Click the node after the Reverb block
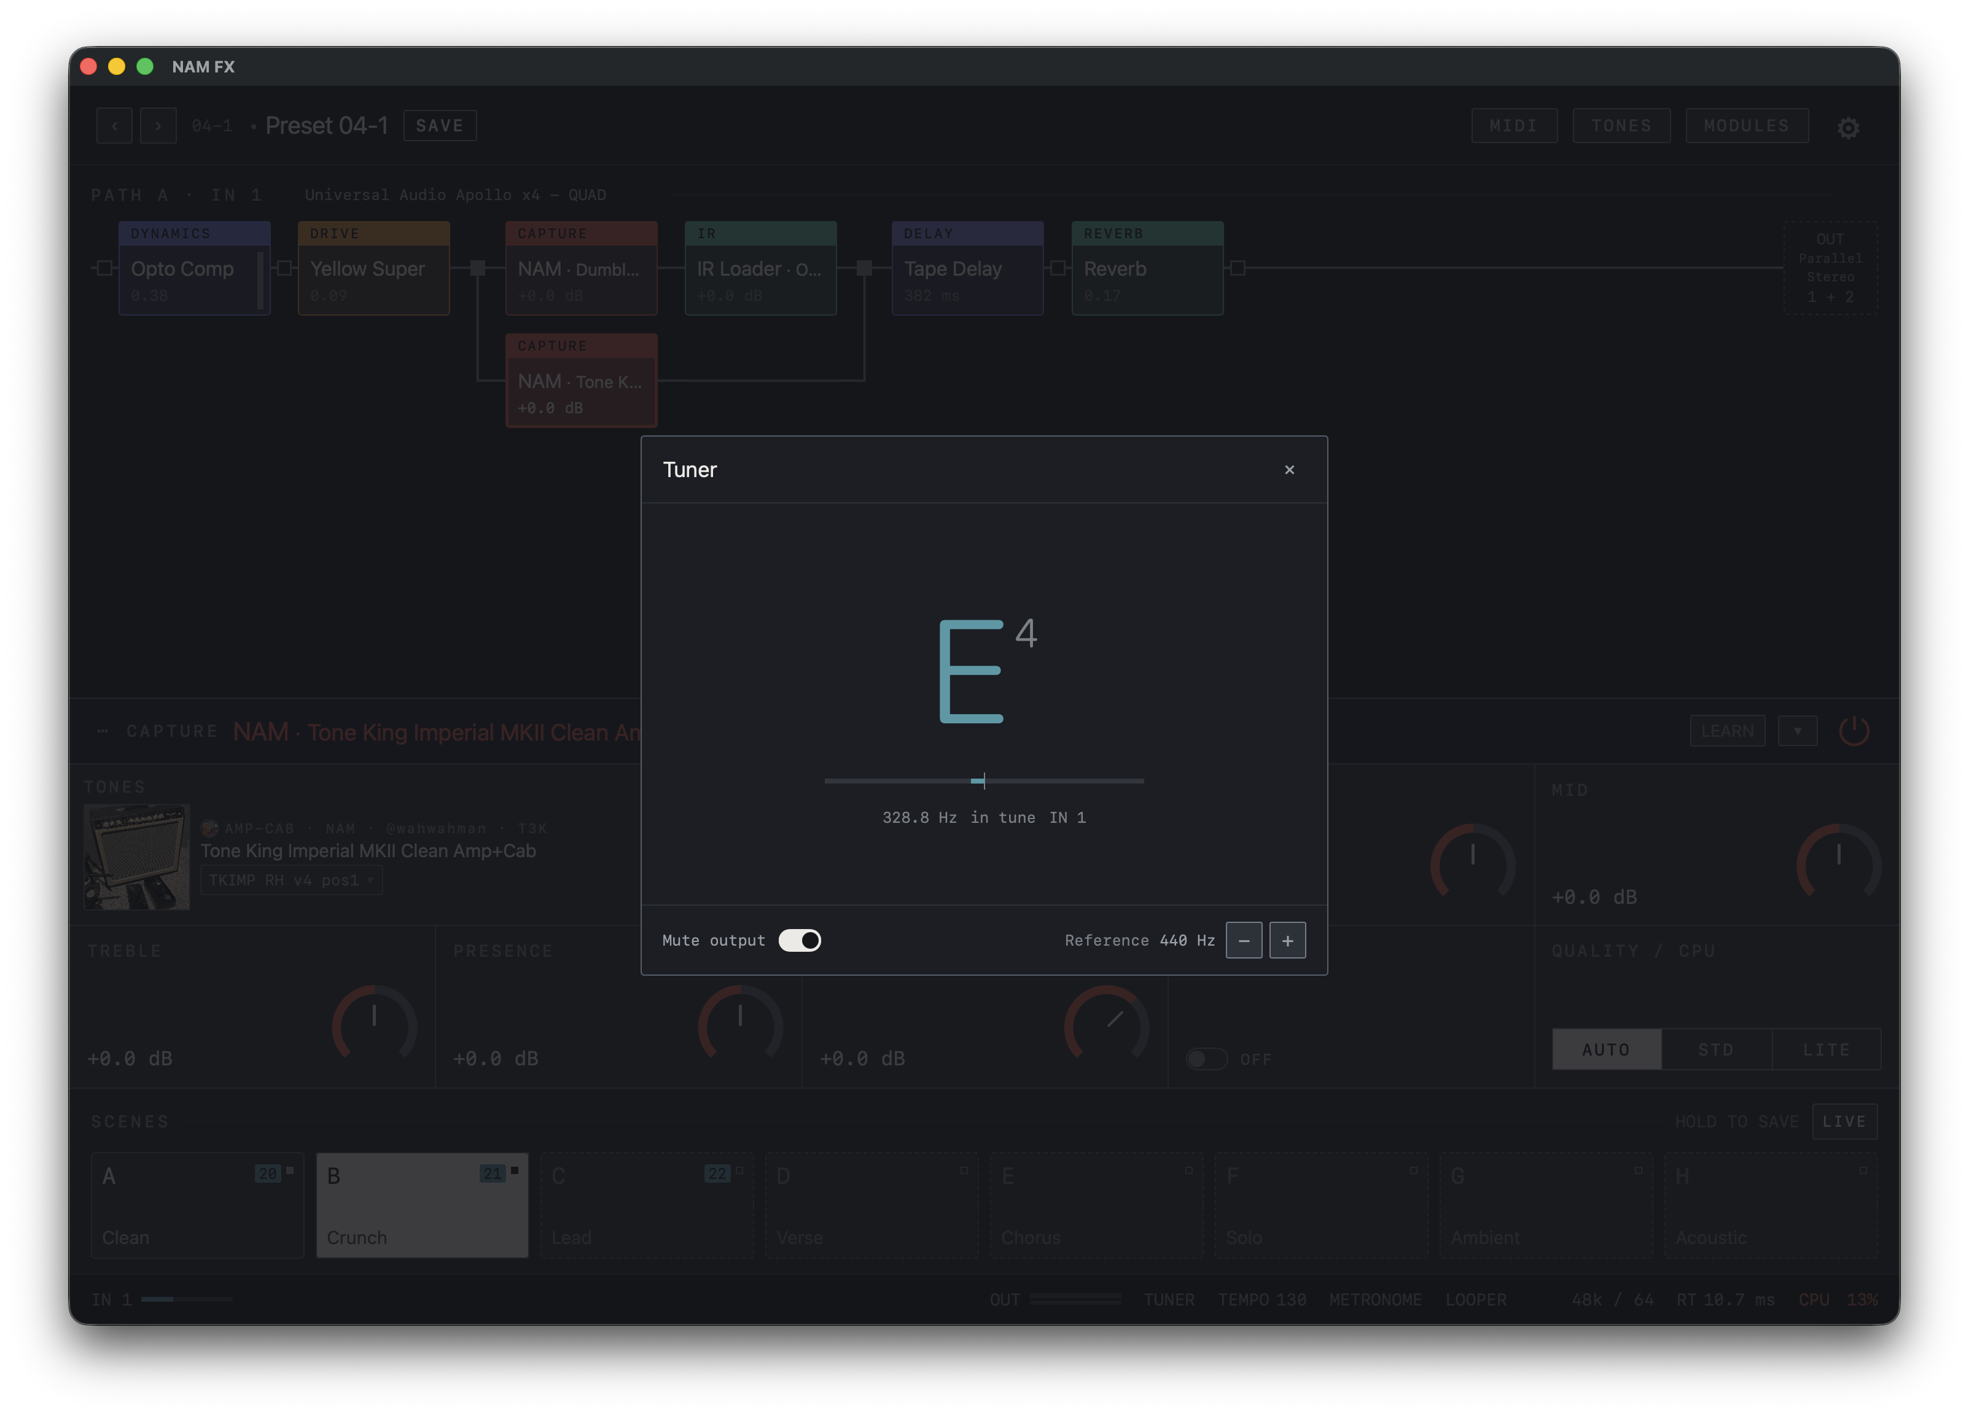This screenshot has width=1969, height=1416. [x=1238, y=268]
